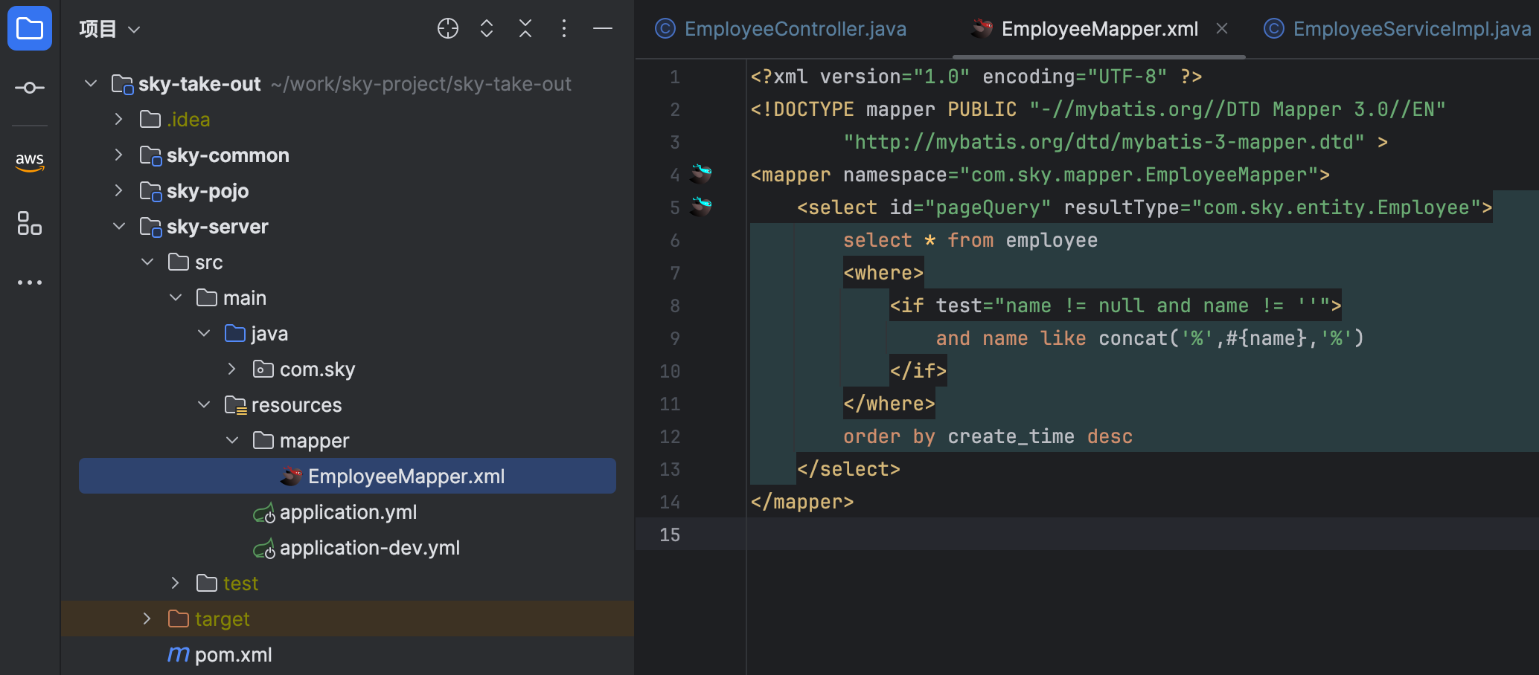Hide the project panel with minimize dash
The image size is (1539, 675).
(603, 28)
